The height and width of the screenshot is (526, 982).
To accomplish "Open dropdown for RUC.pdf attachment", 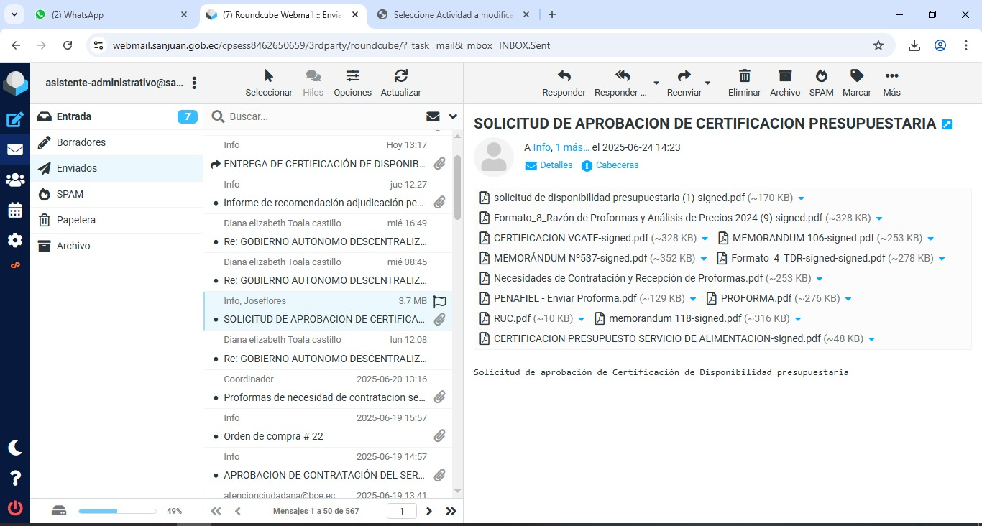I will (581, 319).
